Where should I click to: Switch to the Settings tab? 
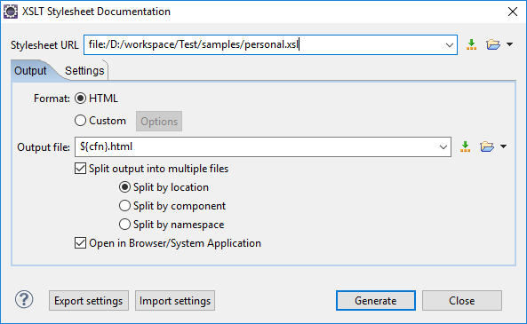84,70
